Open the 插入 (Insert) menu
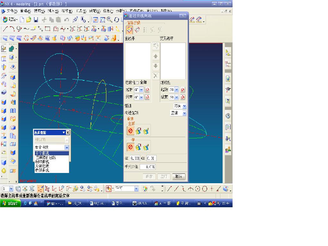The width and height of the screenshot is (328, 246). point(53,11)
